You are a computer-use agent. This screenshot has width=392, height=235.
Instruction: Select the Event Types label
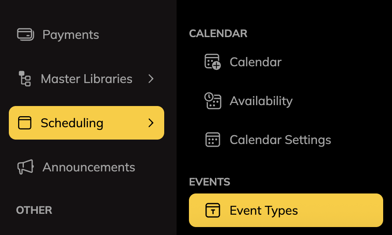click(264, 210)
